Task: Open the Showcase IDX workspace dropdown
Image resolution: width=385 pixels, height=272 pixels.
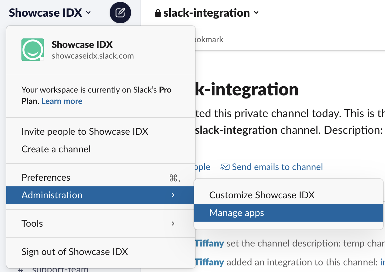Action: tap(50, 13)
